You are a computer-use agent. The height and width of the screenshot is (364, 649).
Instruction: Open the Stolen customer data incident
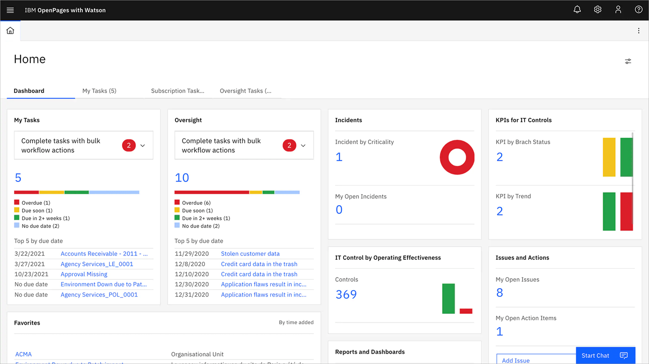250,254
